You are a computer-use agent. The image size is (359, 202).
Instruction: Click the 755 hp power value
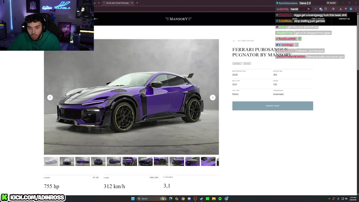[51, 186]
